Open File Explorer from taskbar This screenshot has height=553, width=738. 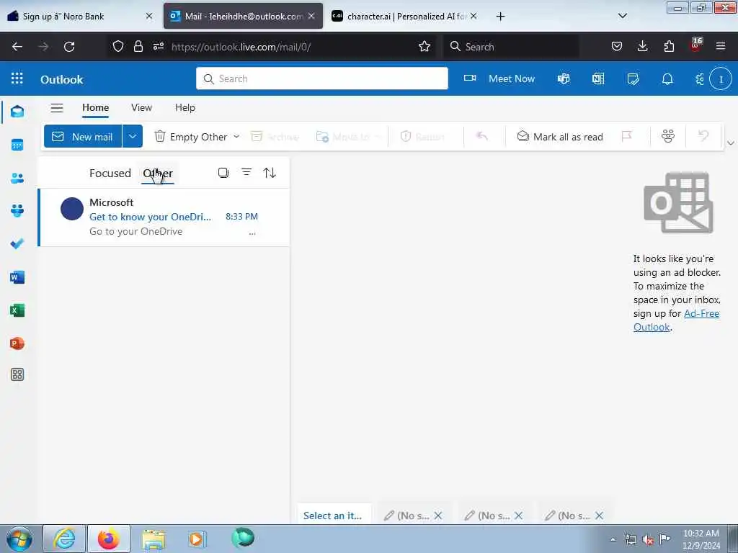[154, 539]
